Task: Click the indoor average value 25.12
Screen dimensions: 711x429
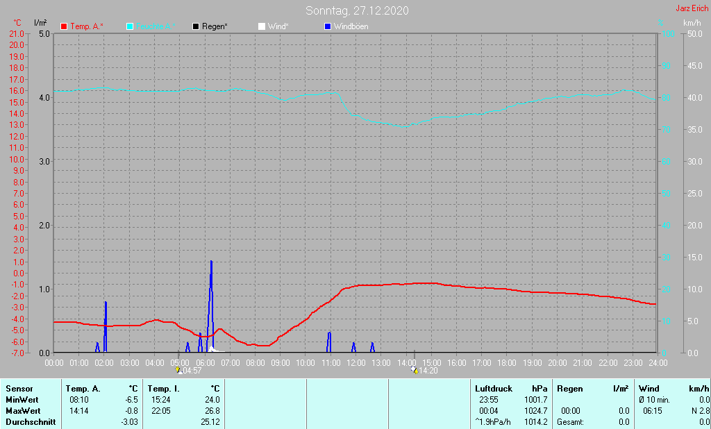Action: (210, 422)
